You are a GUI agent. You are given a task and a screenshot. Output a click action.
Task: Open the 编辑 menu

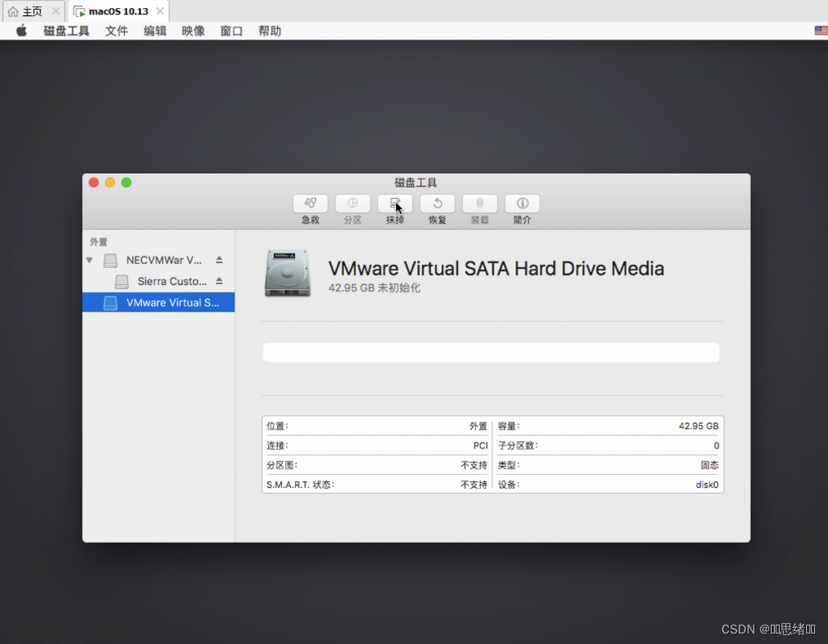pos(155,31)
